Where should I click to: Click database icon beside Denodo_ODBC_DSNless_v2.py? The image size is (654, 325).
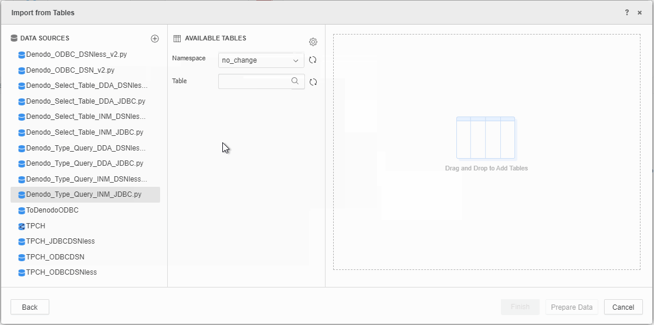tap(22, 55)
